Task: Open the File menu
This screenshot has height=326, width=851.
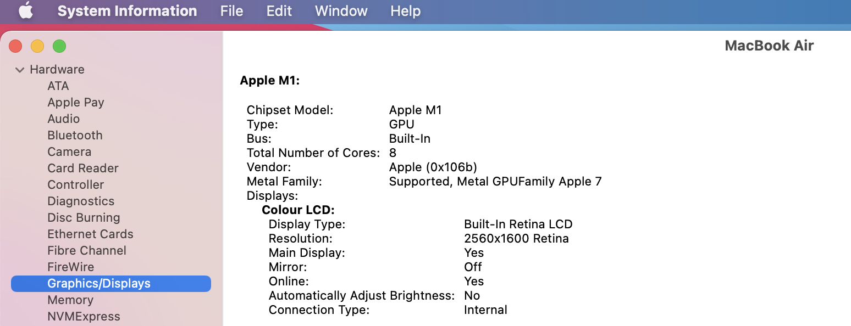Action: coord(231,11)
